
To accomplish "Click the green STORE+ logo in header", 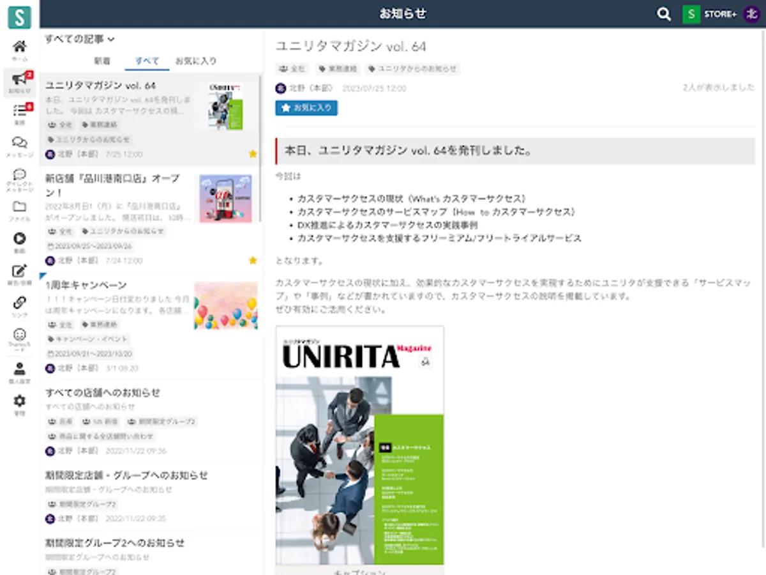I will 691,14.
